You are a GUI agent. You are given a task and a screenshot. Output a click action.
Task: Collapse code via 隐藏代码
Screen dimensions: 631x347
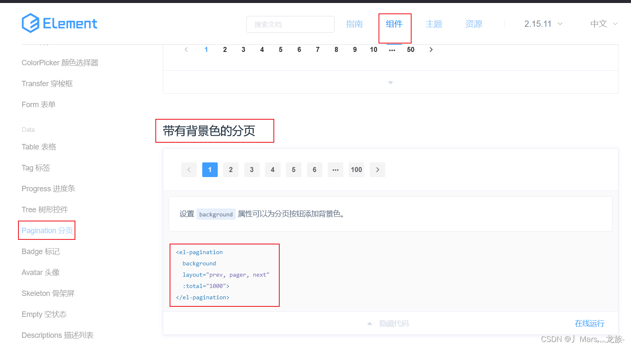(x=388, y=324)
